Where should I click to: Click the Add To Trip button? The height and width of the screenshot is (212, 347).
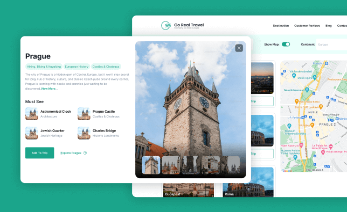[x=40, y=153]
